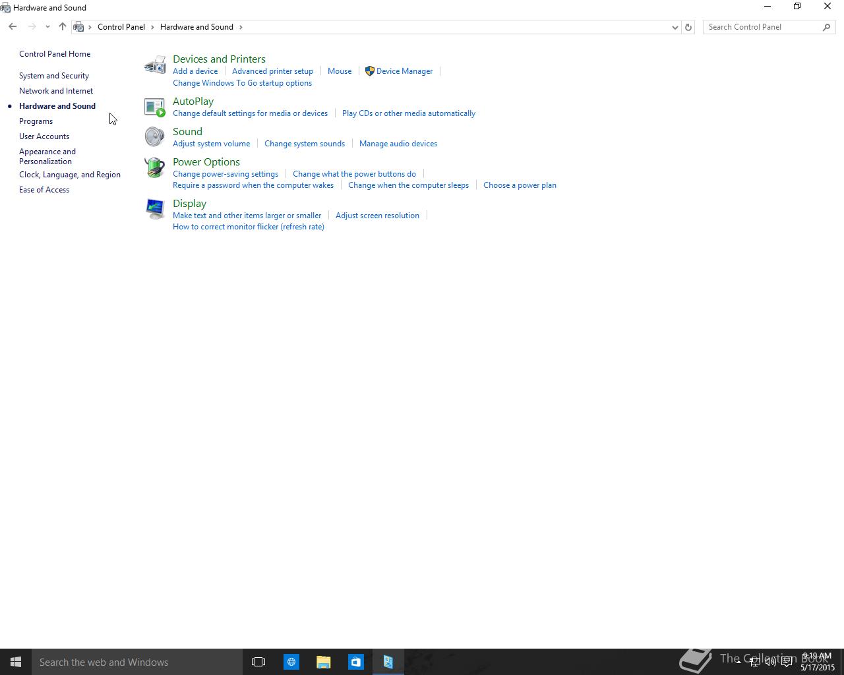Viewport: 844px width, 675px height.
Task: Go back with the Back arrow
Action: 13,27
